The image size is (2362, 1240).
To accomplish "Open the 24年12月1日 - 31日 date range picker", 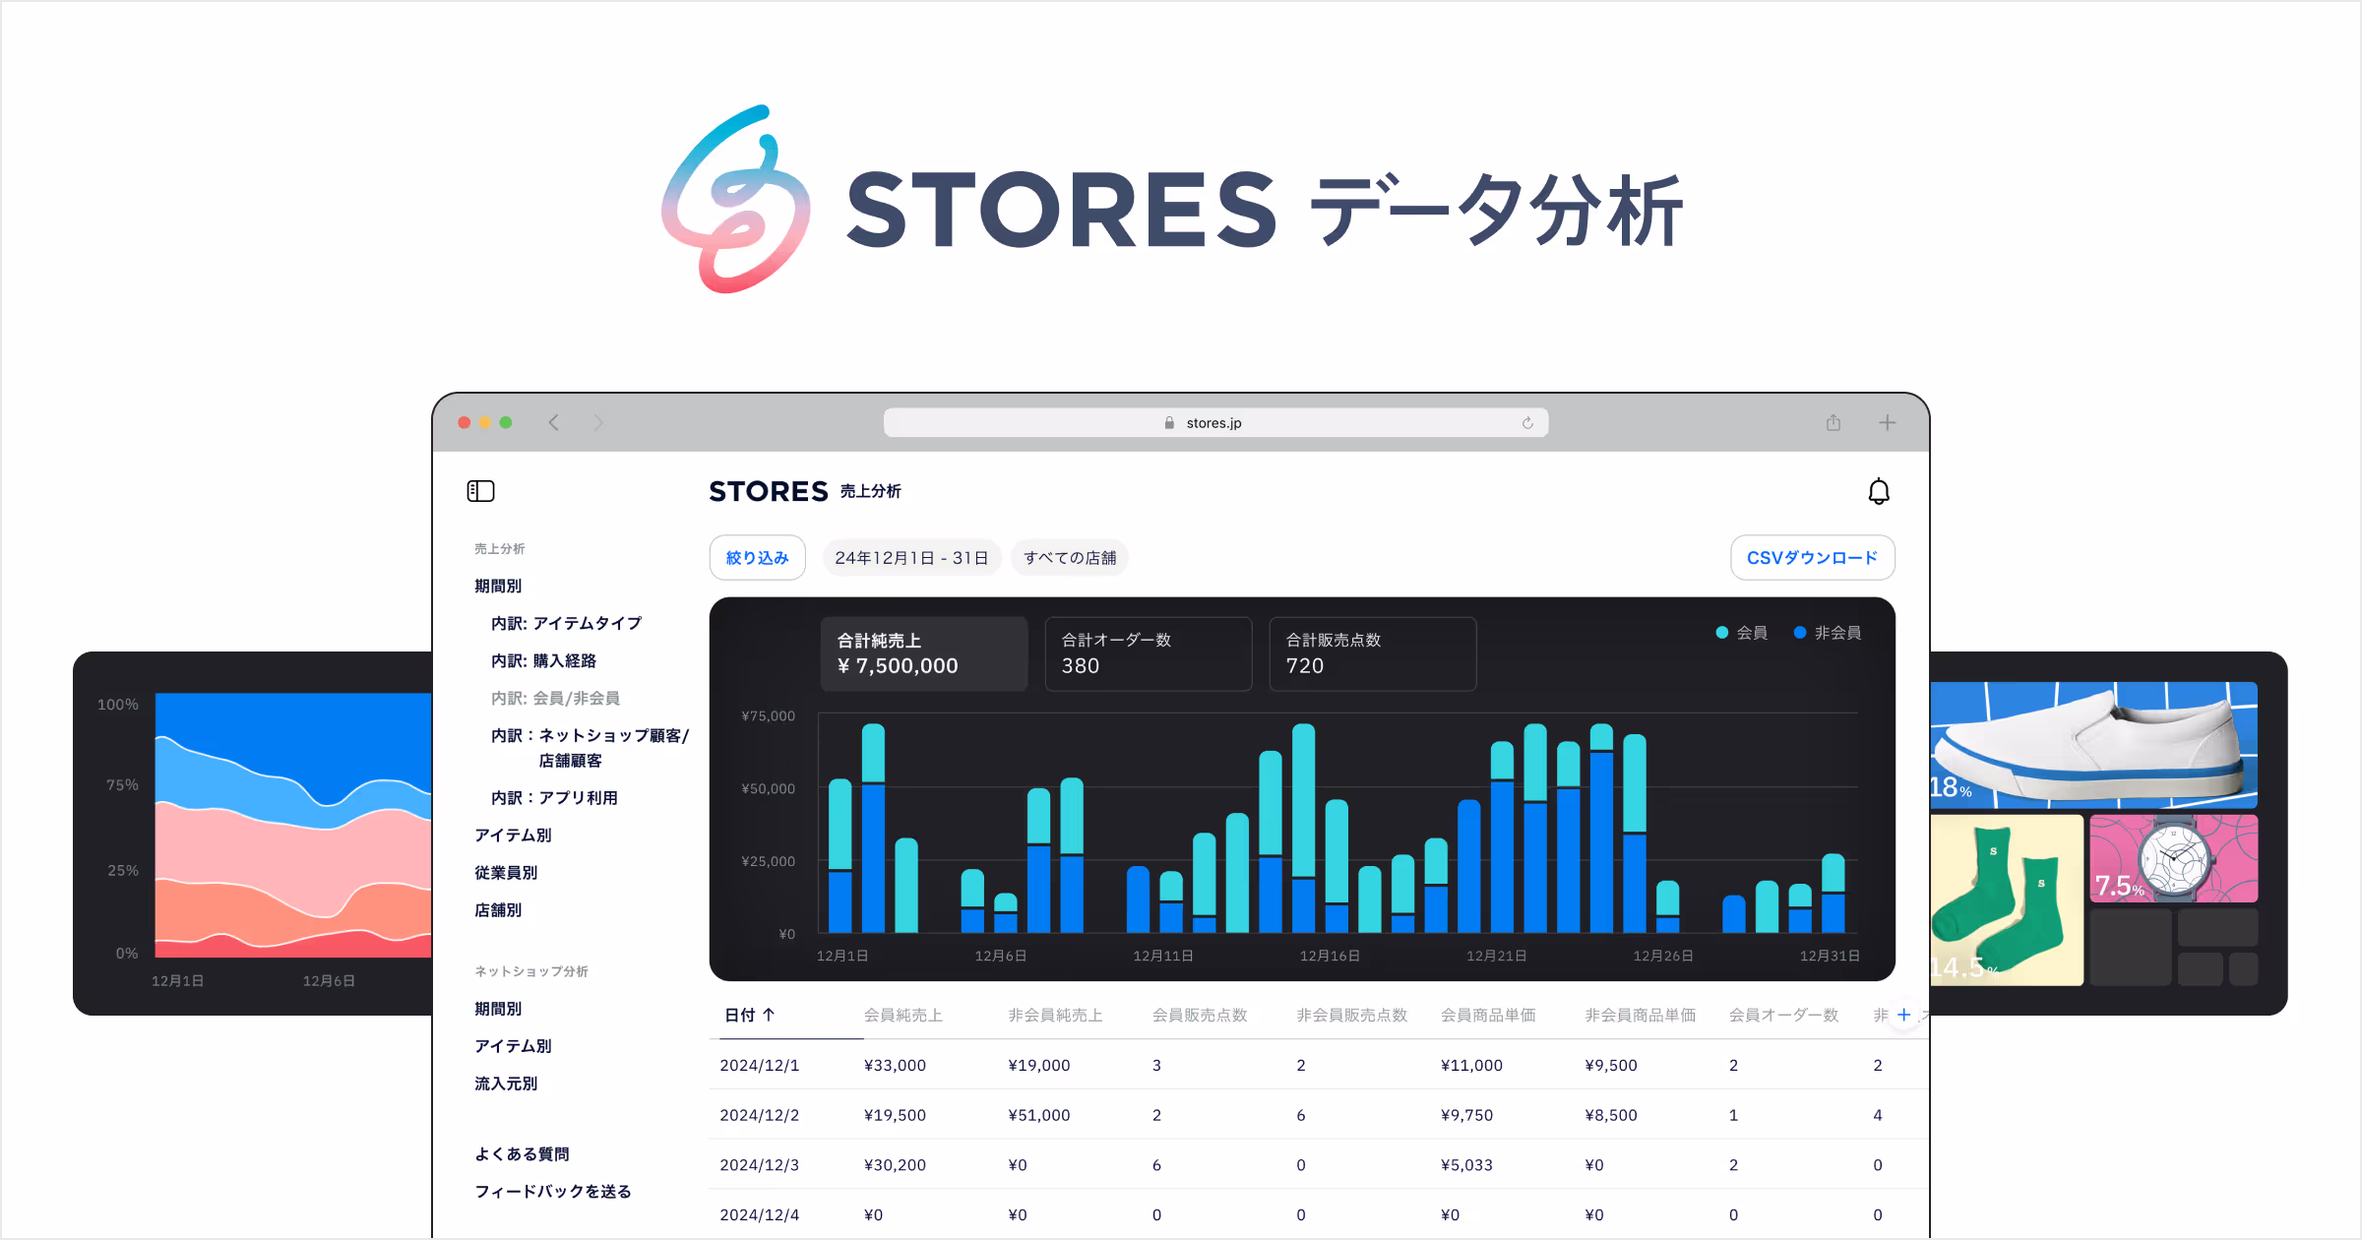I will (x=911, y=558).
